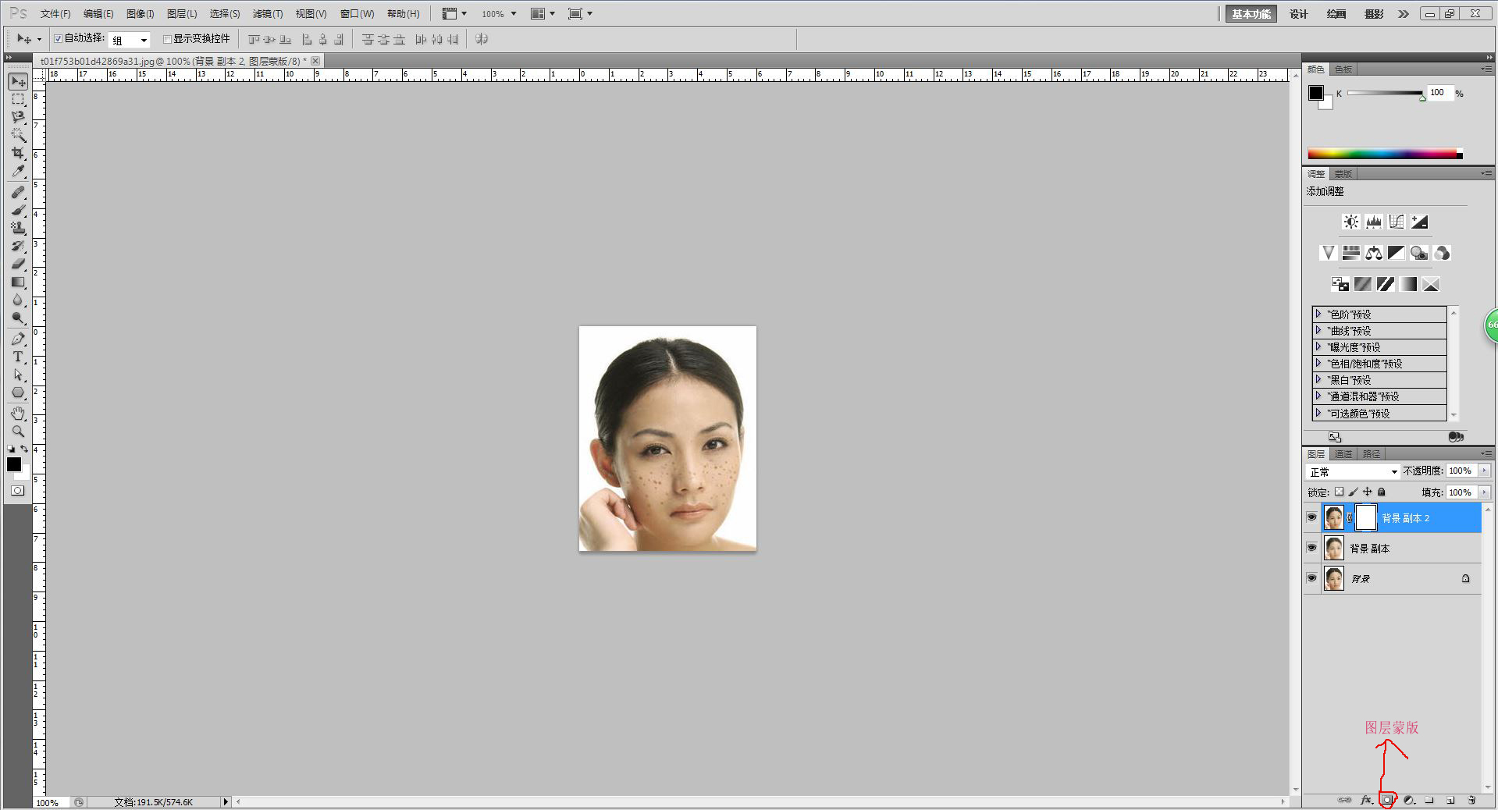Select the Pen tool
The width and height of the screenshot is (1498, 810).
pyautogui.click(x=17, y=339)
